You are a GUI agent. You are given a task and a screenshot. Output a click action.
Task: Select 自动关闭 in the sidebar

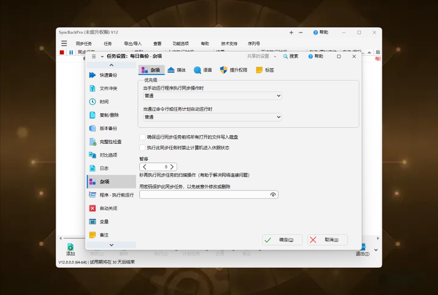(x=108, y=208)
